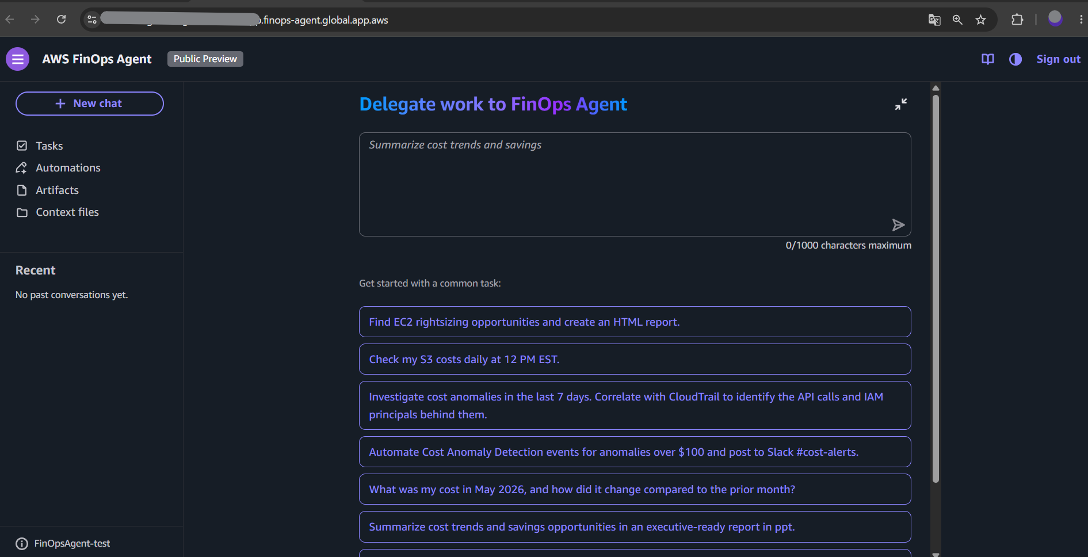The width and height of the screenshot is (1088, 557).
Task: Click the Recent section heading
Action: click(36, 270)
